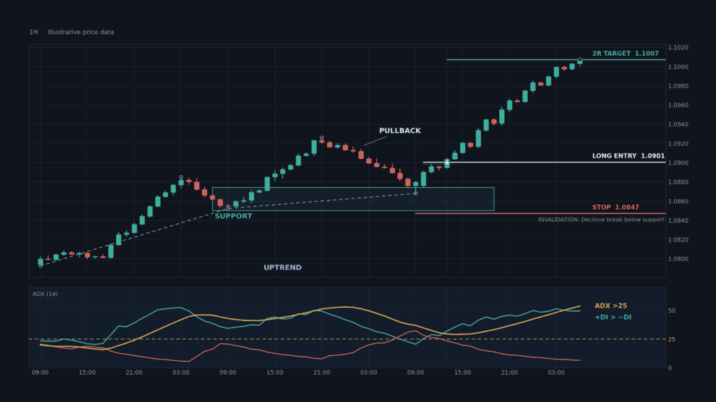Click the '1H · Illustrative price data' header
This screenshot has width=716, height=402.
[72, 32]
